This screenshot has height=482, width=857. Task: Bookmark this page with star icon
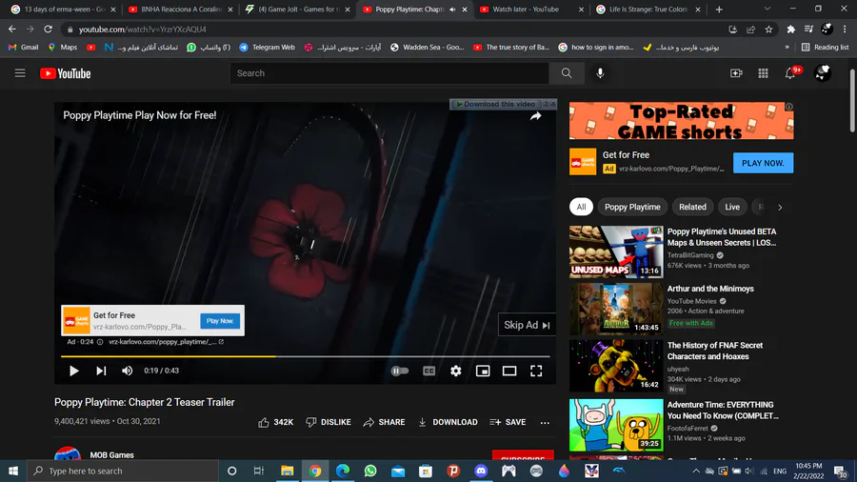click(x=768, y=30)
